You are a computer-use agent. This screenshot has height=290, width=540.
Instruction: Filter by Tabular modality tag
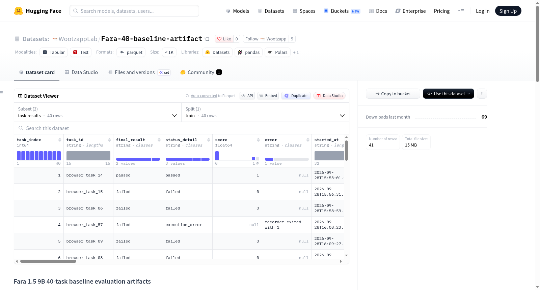54,52
